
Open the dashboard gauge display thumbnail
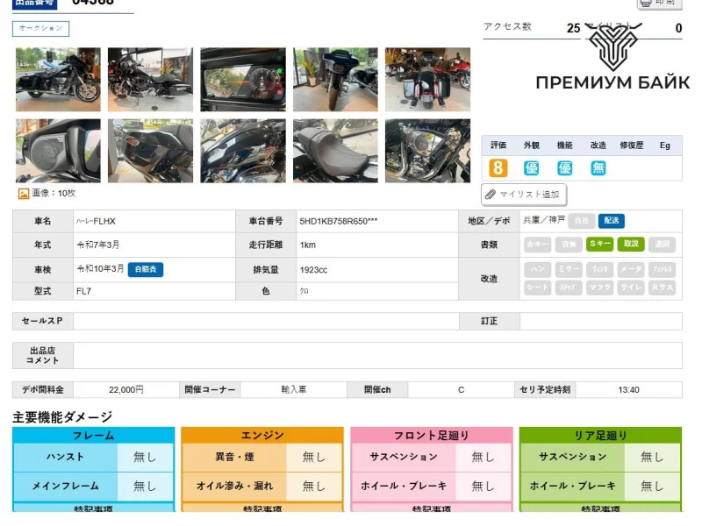[x=242, y=80]
